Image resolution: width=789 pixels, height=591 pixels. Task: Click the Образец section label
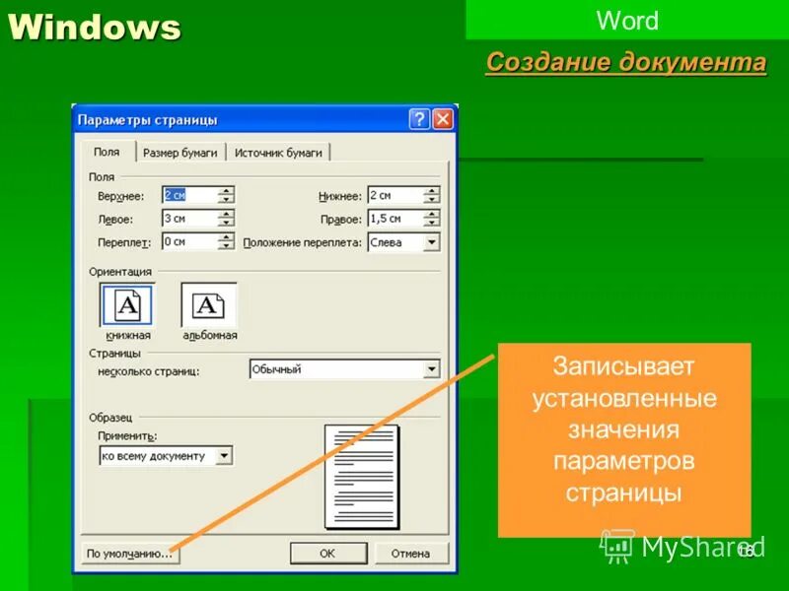click(x=110, y=417)
